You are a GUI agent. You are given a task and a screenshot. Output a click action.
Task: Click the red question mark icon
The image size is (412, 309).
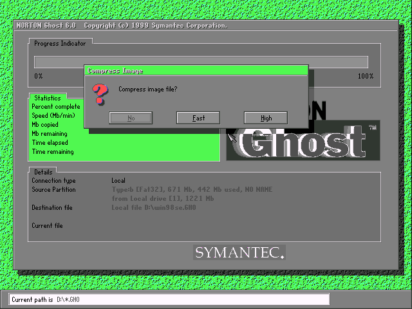point(100,94)
